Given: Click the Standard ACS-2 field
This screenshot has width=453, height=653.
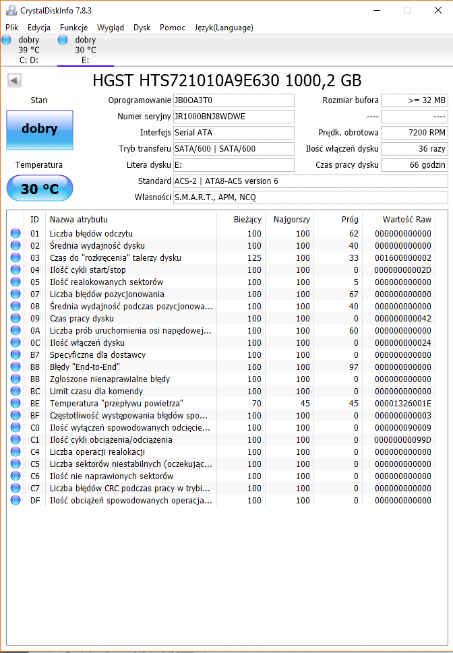Looking at the screenshot, I should coord(311,181).
